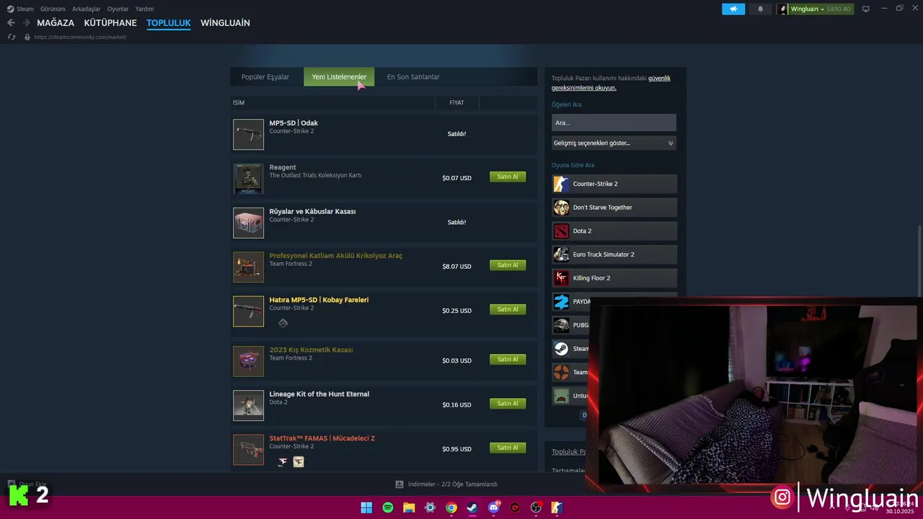Focus the Ara search field

614,123
